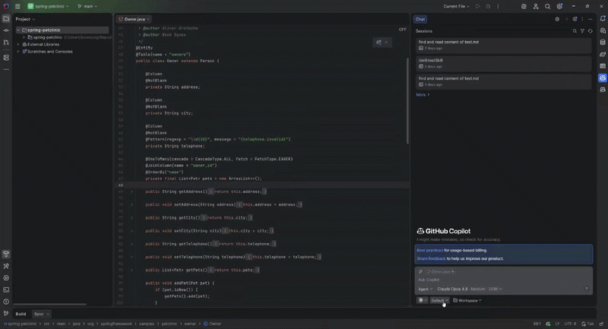This screenshot has height=329, width=608.
Task: Click the 68:1 caret position indicator
Action: (x=537, y=324)
